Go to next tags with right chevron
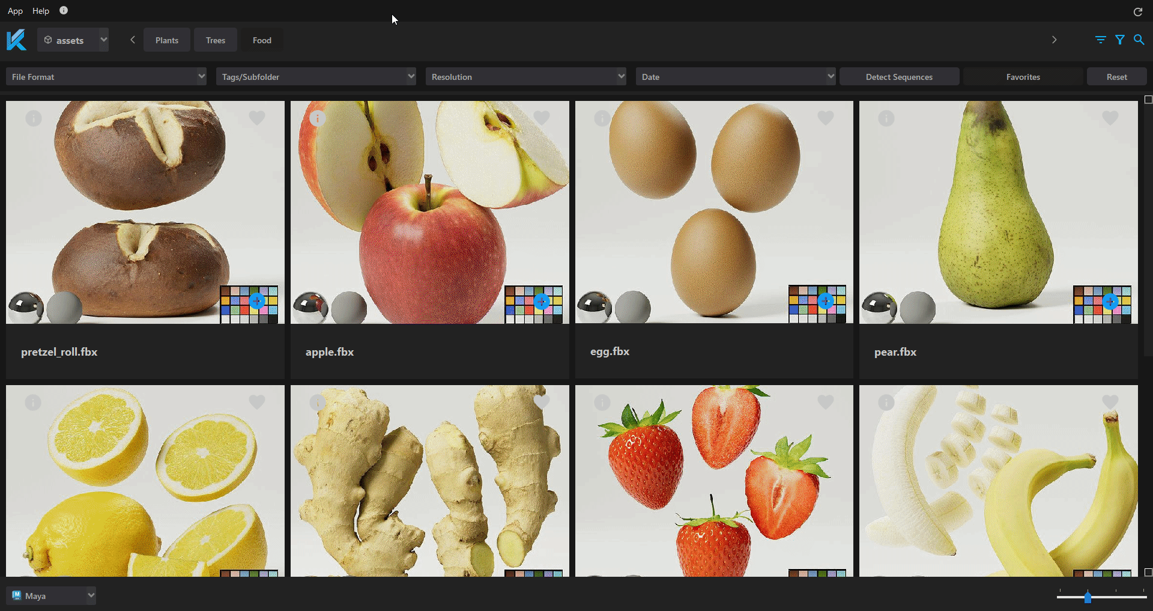The image size is (1153, 611). pyautogui.click(x=1054, y=40)
